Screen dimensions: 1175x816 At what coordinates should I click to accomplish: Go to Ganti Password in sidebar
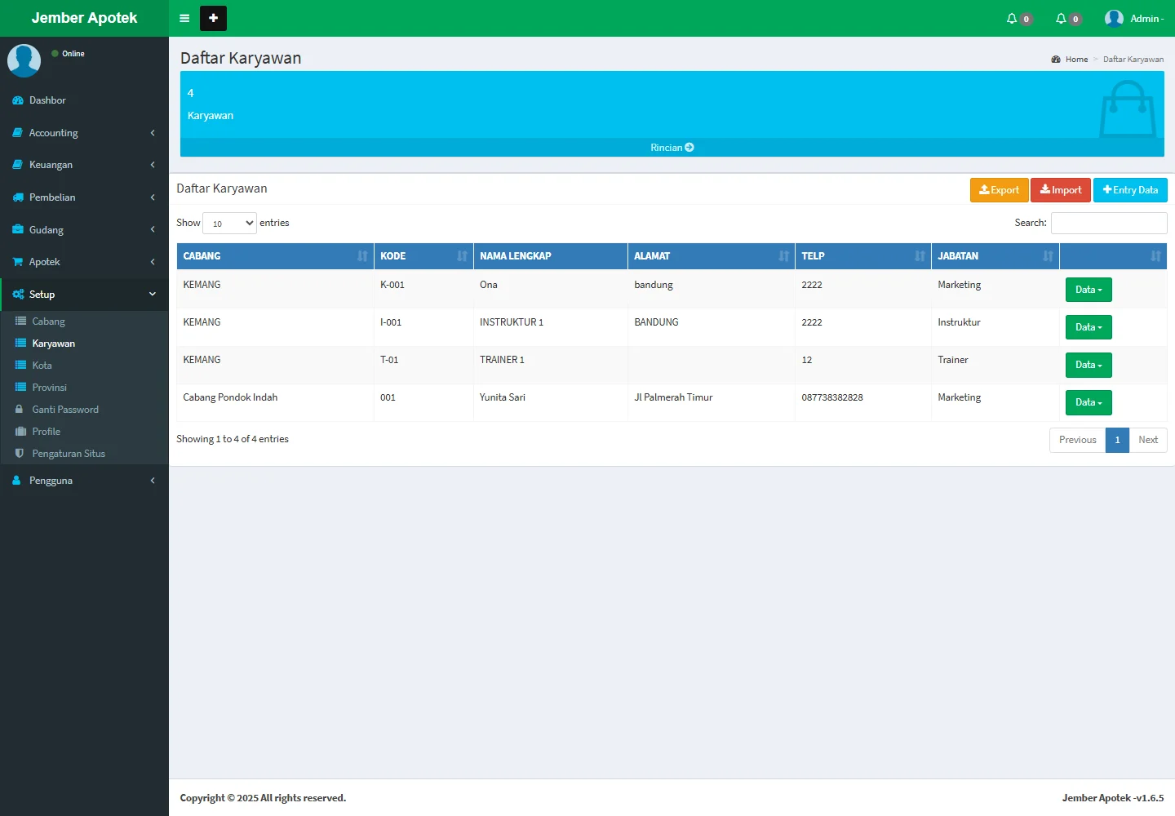click(x=65, y=410)
